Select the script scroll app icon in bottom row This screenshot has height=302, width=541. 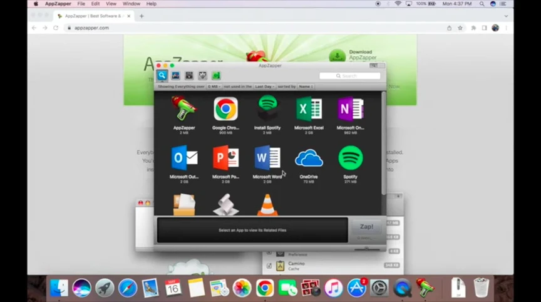[x=225, y=205]
